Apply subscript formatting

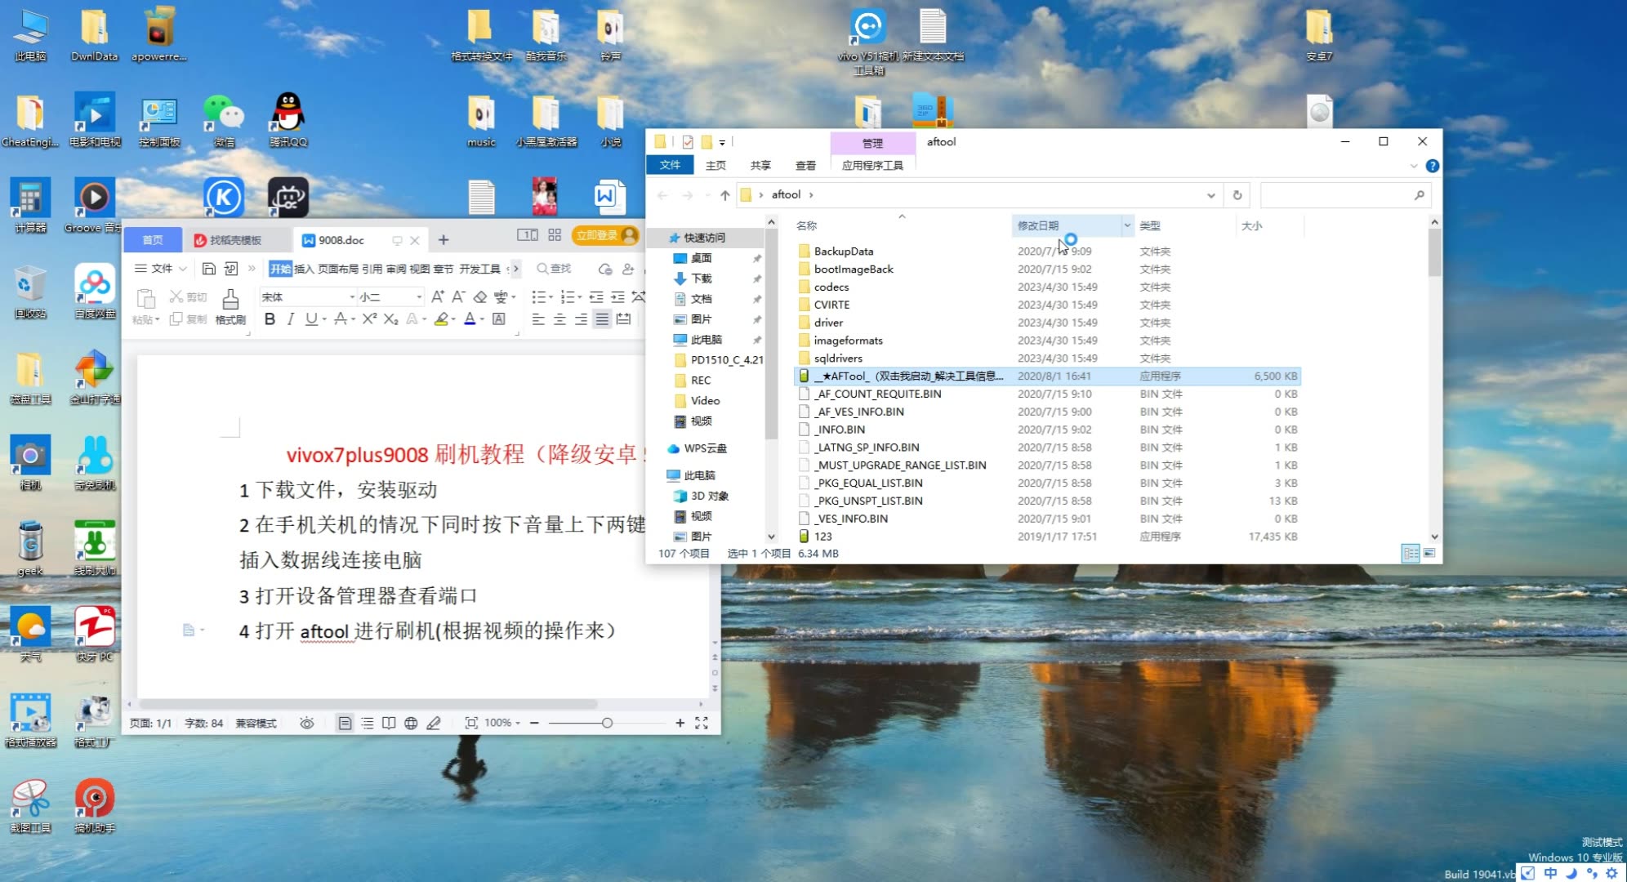tap(390, 319)
